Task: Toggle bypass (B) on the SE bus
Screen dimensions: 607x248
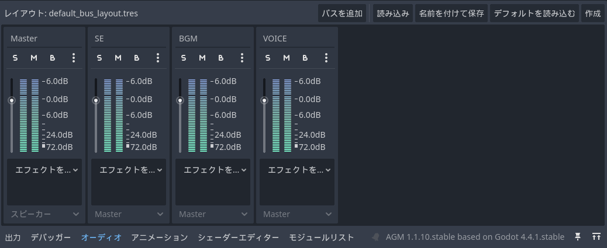Action: (137, 58)
